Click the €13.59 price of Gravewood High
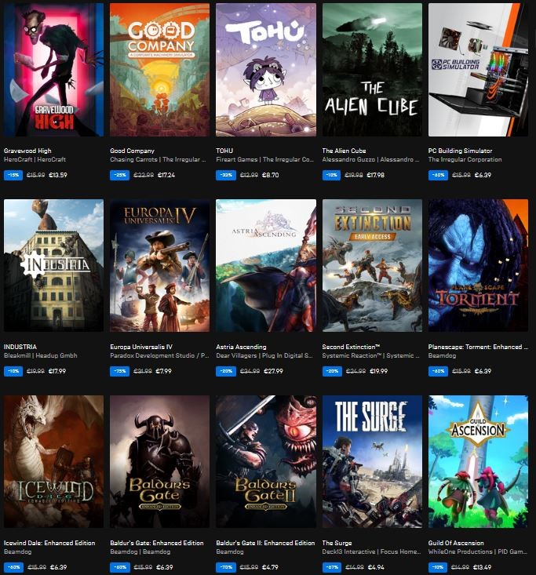536x575 pixels. (57, 175)
